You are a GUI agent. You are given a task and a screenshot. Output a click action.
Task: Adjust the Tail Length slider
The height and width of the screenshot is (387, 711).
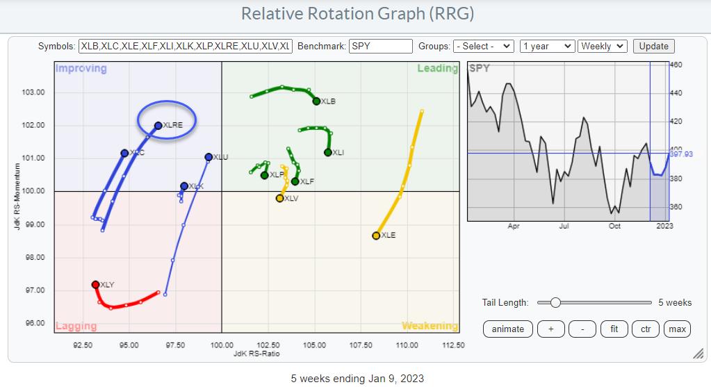pyautogui.click(x=555, y=302)
